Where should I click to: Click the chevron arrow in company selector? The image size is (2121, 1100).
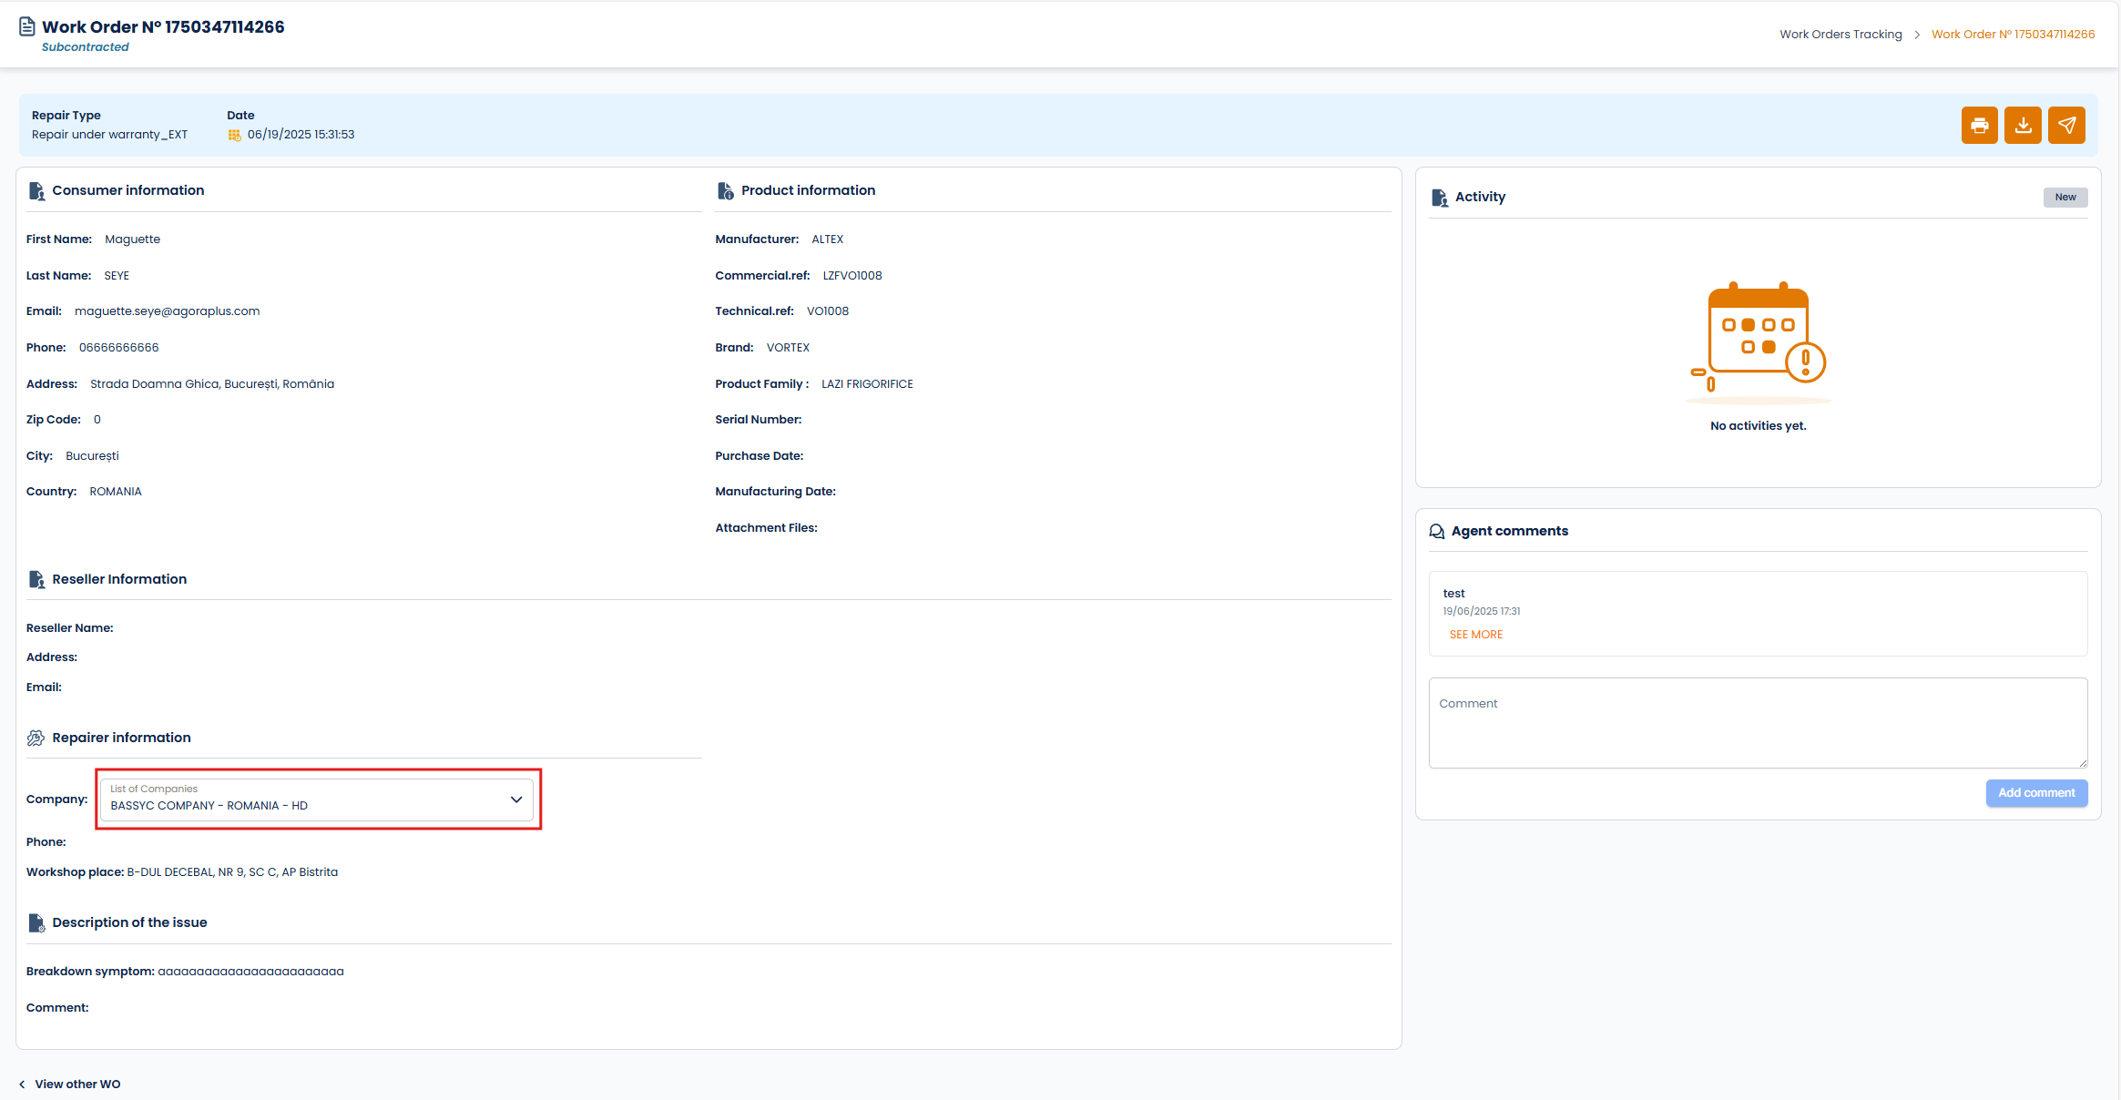click(x=516, y=800)
